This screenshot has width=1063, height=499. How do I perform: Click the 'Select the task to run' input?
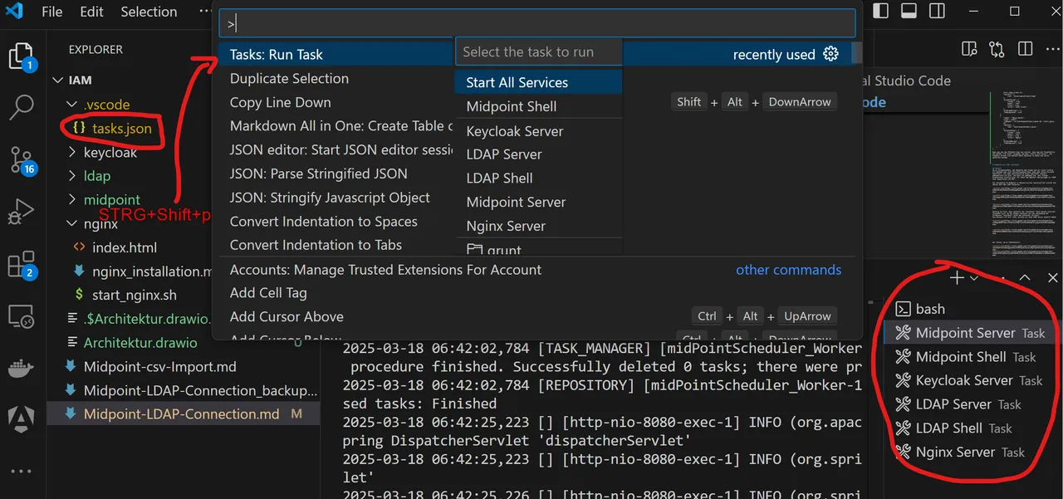pos(539,51)
